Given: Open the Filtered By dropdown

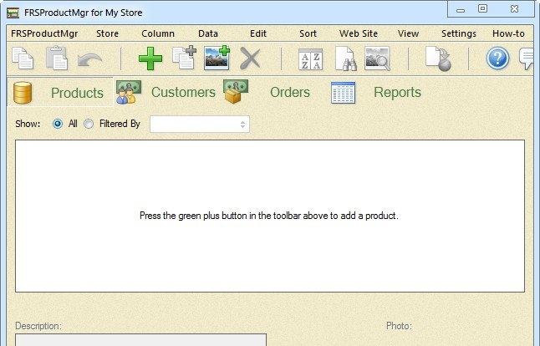Looking at the screenshot, I should tap(200, 125).
